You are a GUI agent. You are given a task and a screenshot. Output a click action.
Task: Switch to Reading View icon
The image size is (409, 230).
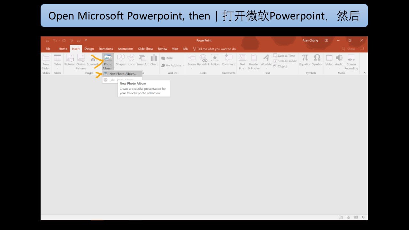point(356,217)
